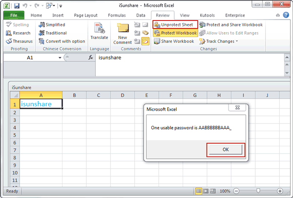The width and height of the screenshot is (293, 198).
Task: Switch to Normal view icon
Action: [x=198, y=191]
